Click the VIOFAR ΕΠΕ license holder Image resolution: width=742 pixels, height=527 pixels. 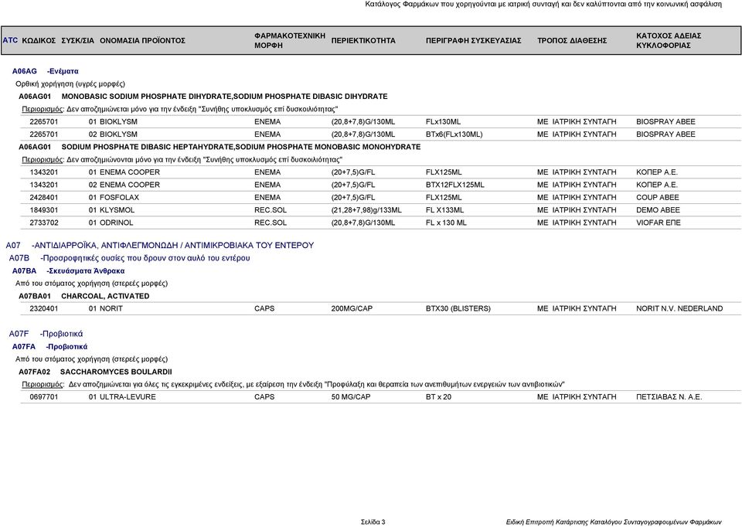click(659, 223)
